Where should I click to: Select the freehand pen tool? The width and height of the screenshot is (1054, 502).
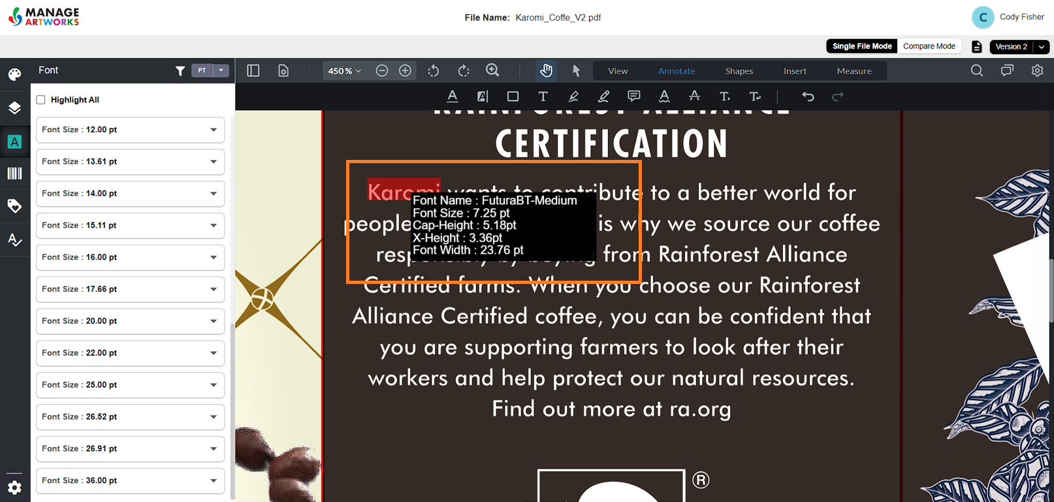coord(604,97)
